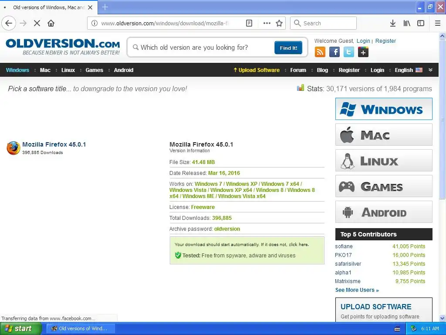This screenshot has height=335, width=446.
Task: Select the Android nav menu item
Action: 123,70
